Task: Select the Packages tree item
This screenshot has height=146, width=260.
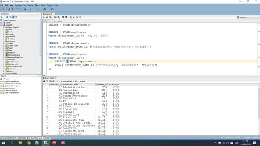Action: tap(11, 34)
